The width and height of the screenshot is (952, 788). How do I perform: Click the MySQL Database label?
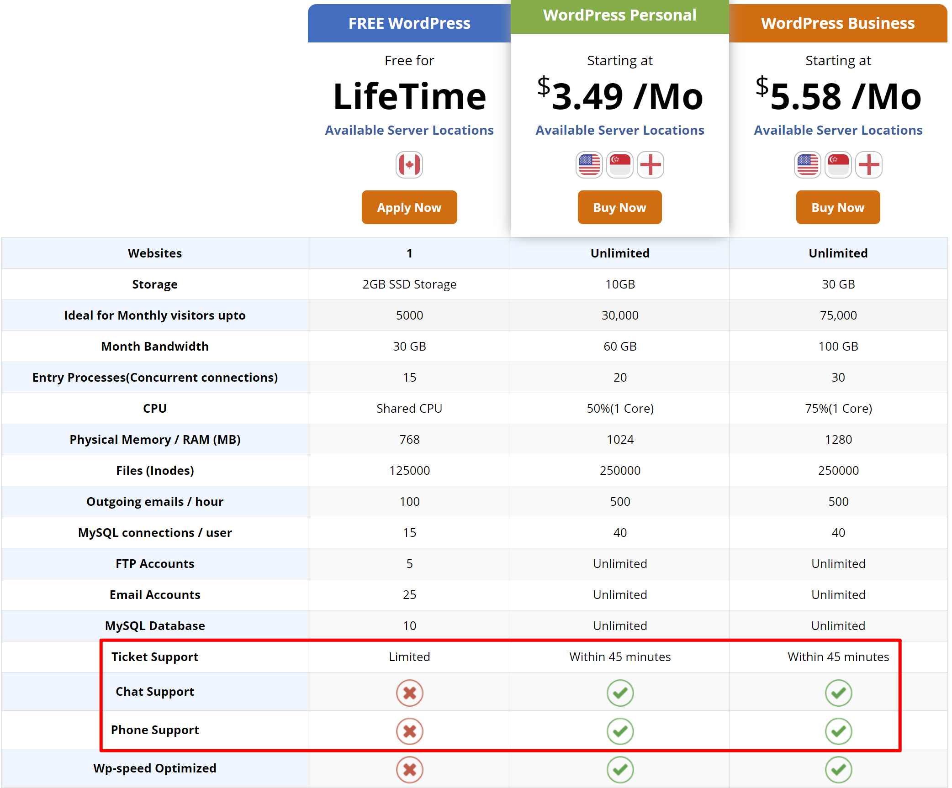[x=155, y=626]
